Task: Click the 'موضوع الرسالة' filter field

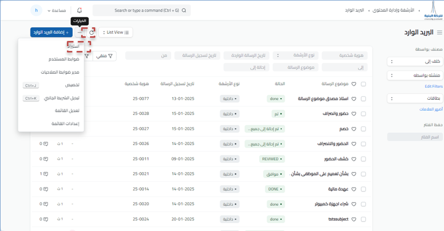Action: point(295,67)
